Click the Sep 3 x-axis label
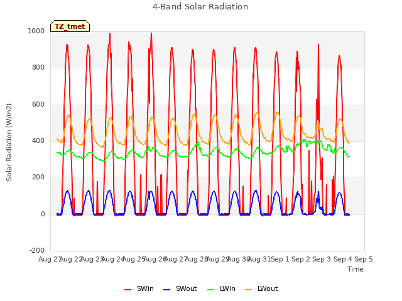The height and width of the screenshot is (301, 402). [x=322, y=259]
